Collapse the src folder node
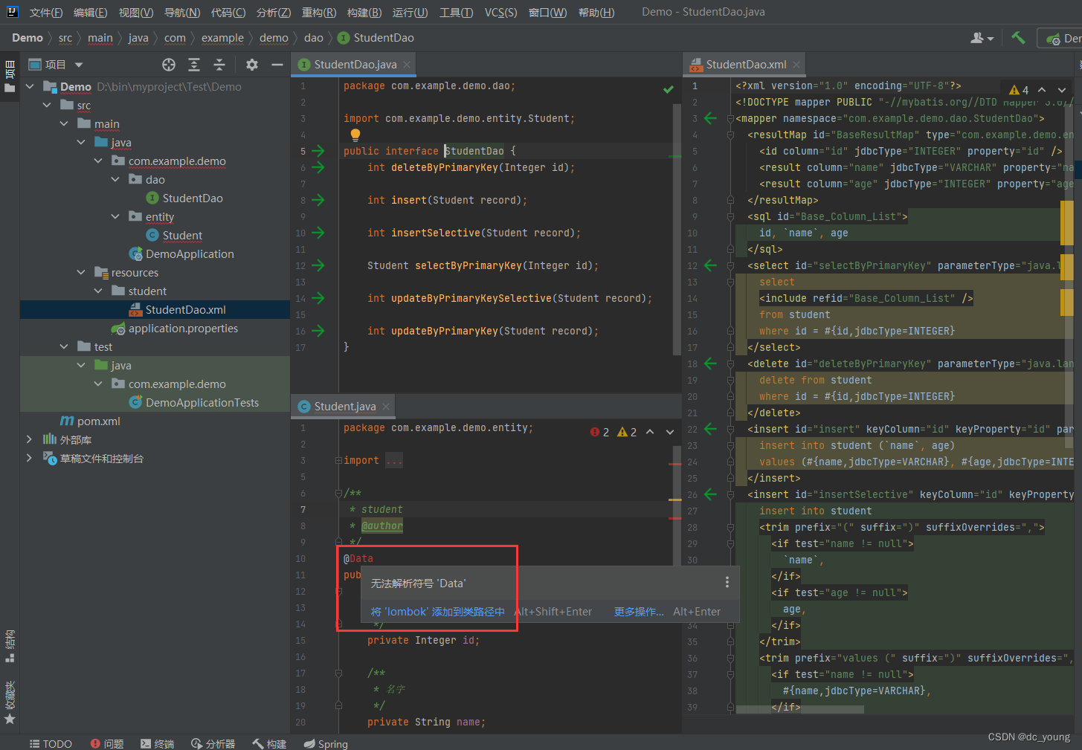 tap(47, 106)
